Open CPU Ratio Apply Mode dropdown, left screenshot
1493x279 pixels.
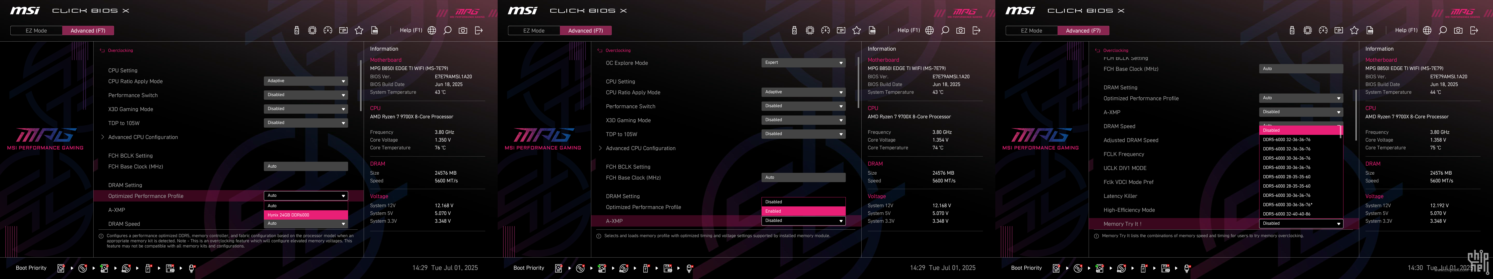coord(306,81)
